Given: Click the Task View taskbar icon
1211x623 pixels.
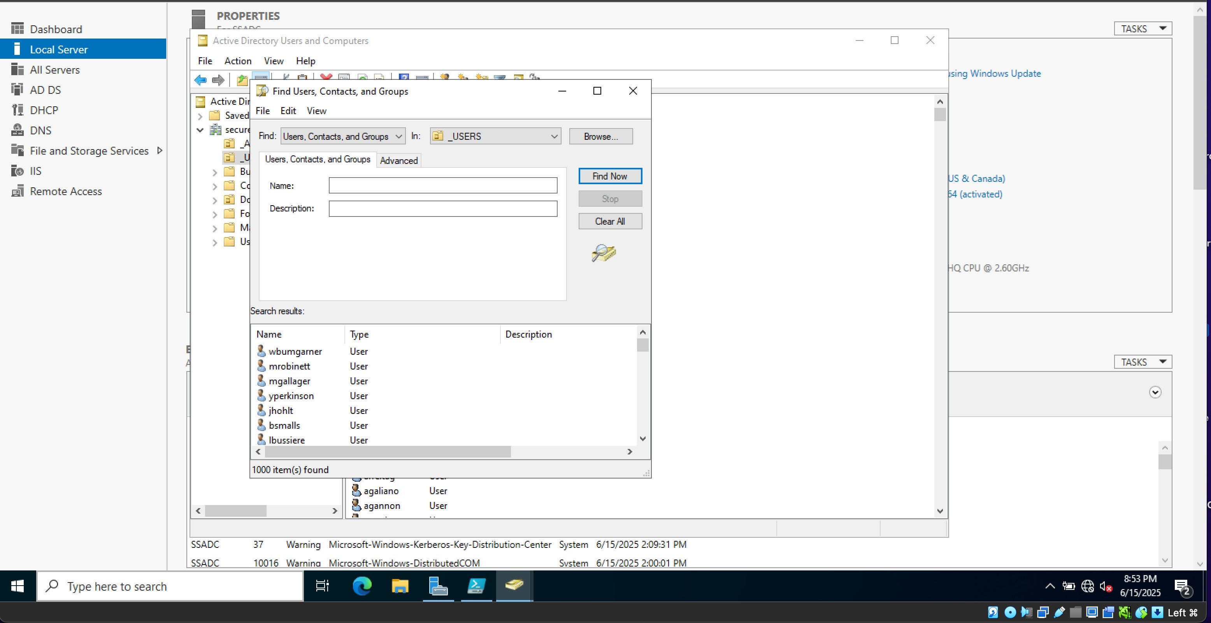Looking at the screenshot, I should pyautogui.click(x=323, y=586).
